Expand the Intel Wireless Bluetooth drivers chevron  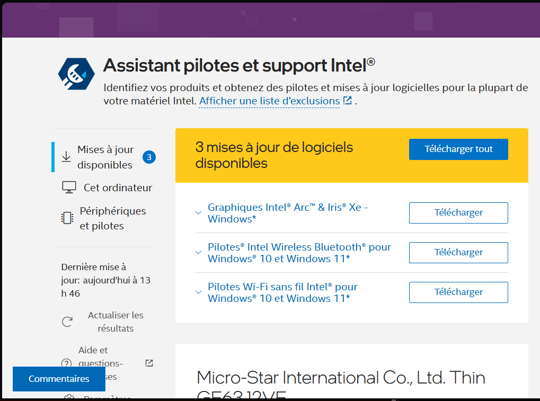(x=198, y=253)
